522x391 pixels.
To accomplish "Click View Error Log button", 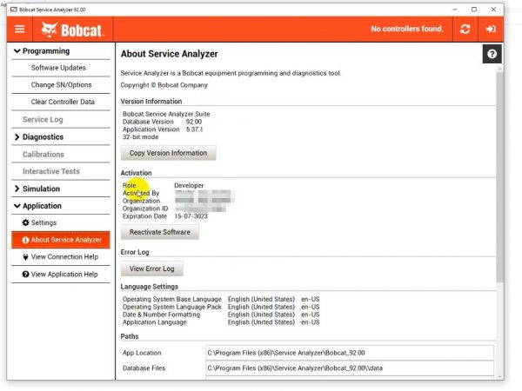I will click(x=151, y=268).
